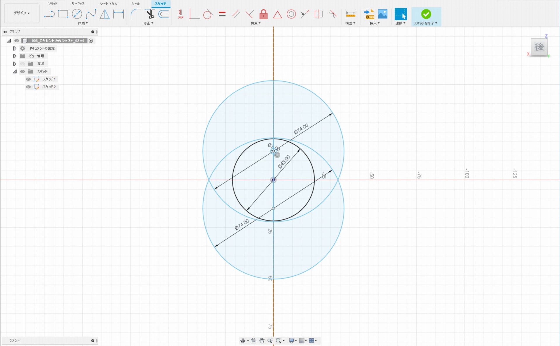Image resolution: width=560 pixels, height=346 pixels.
Task: Open the デザイン workspace dropdown
Action: pos(22,13)
